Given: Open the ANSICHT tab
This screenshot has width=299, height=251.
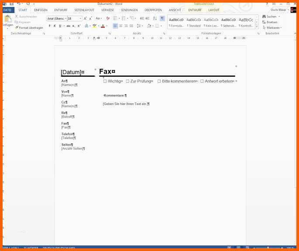Looking at the screenshot, I should 175,10.
